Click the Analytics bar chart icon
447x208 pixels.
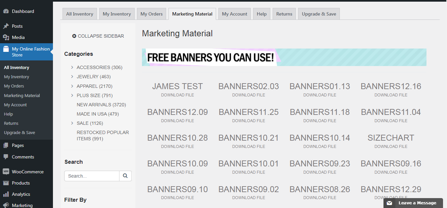[x=6, y=194]
